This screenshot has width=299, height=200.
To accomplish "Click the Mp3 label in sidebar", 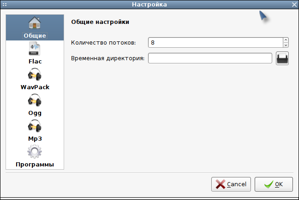I will [35, 139].
